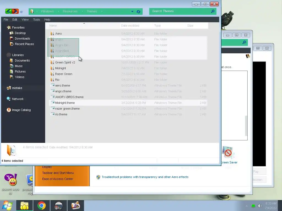This screenshot has width=282, height=211.
Task: Click the refresh icon in address bar
Action: coord(138,12)
